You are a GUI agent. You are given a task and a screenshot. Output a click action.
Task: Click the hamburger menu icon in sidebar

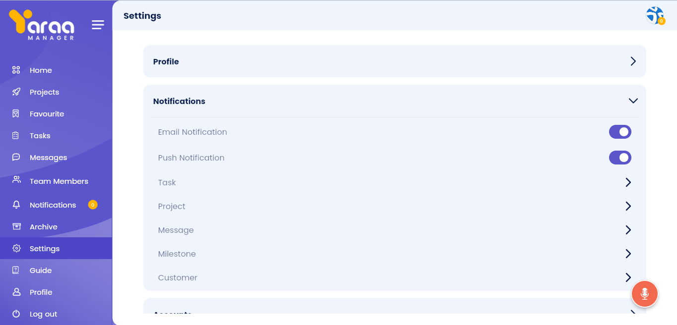pos(98,25)
